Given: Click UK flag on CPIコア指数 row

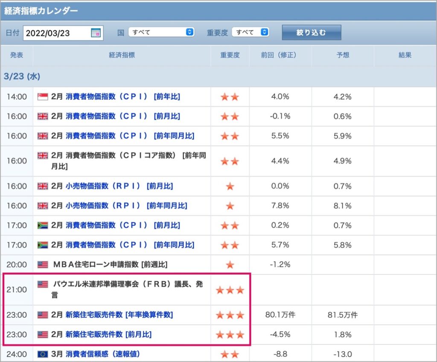Looking at the screenshot, I should pyautogui.click(x=43, y=156).
